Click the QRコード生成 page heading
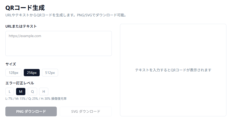Image resolution: width=231 pixels, height=124 pixels. (25, 8)
